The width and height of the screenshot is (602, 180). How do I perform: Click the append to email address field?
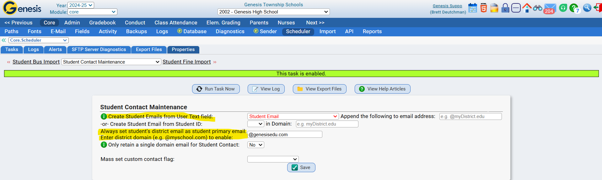(470, 116)
